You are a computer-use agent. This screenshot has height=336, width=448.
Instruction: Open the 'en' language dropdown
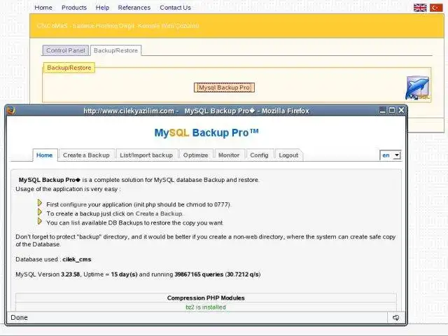pyautogui.click(x=391, y=155)
